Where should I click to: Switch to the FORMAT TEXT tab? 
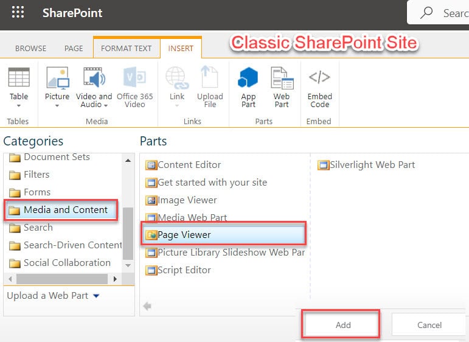126,49
